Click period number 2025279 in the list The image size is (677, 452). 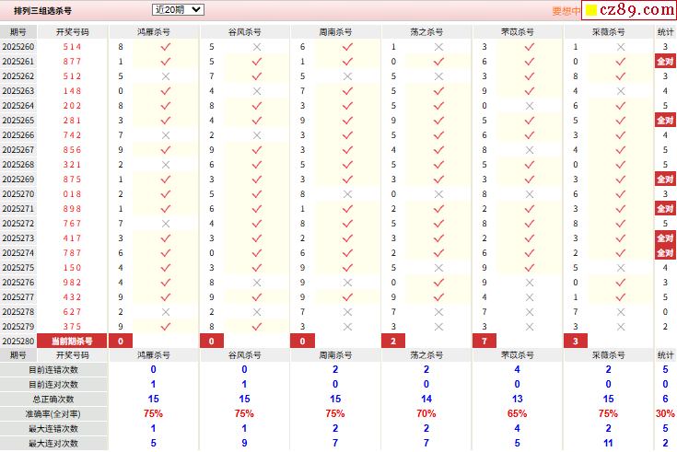(x=18, y=327)
